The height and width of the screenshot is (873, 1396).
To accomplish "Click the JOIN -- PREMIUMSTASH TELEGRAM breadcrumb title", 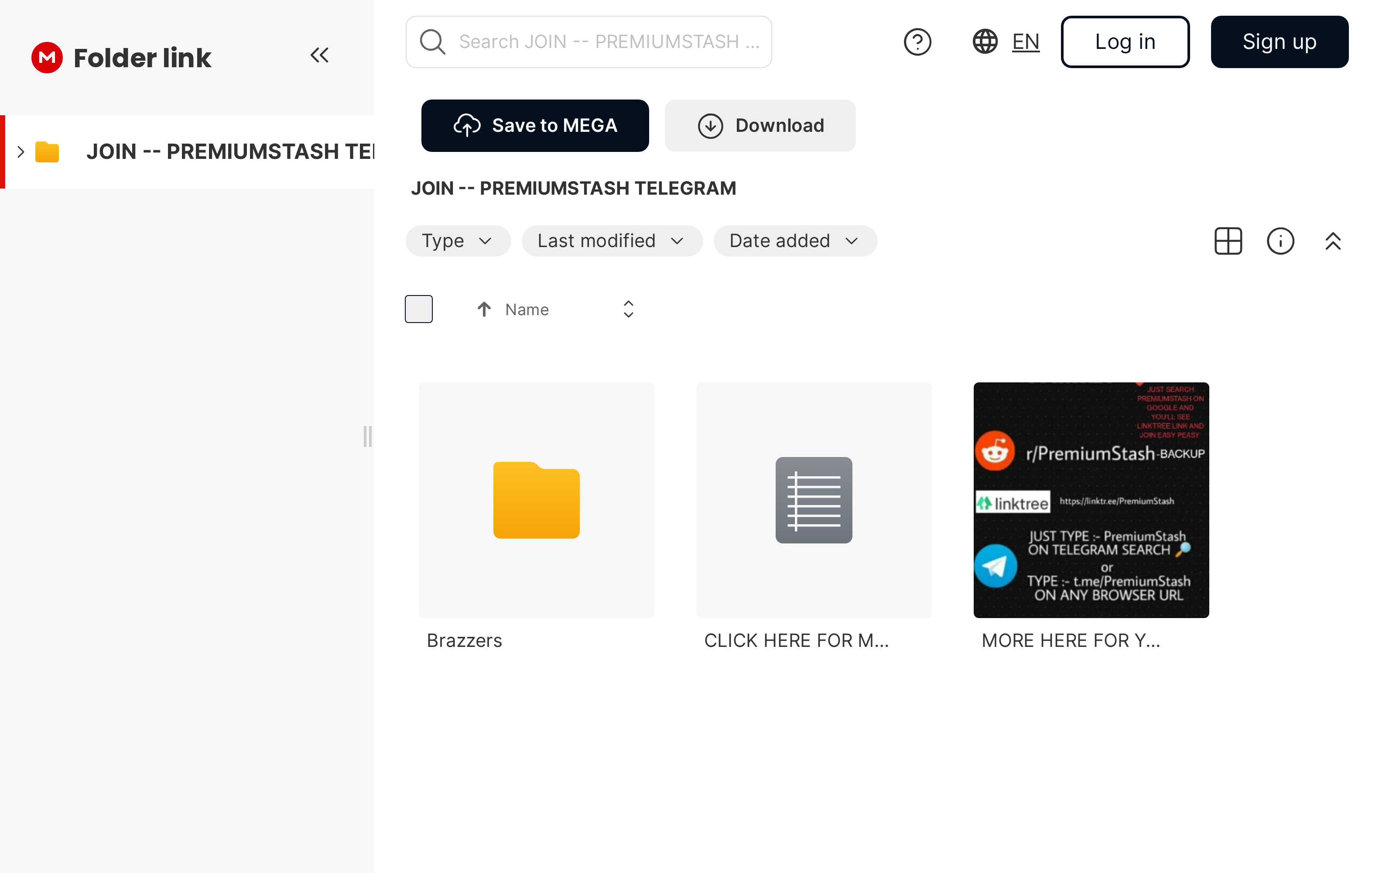I will point(573,188).
